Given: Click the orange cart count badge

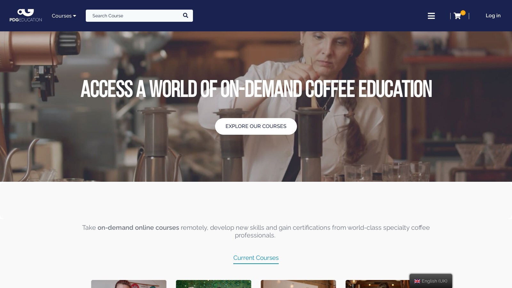Looking at the screenshot, I should [463, 13].
